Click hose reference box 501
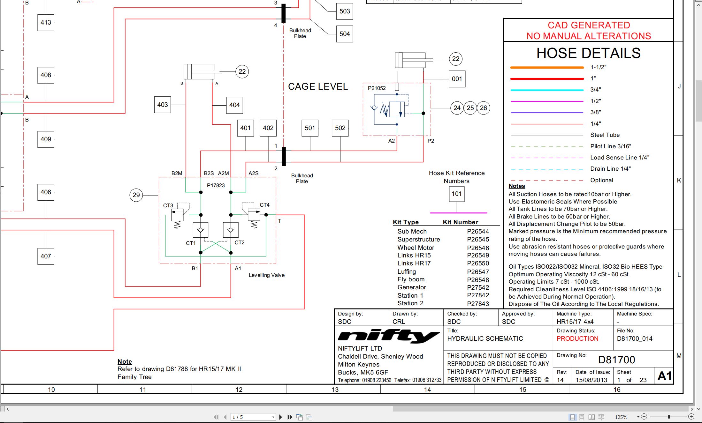The width and height of the screenshot is (702, 423). [x=310, y=128]
